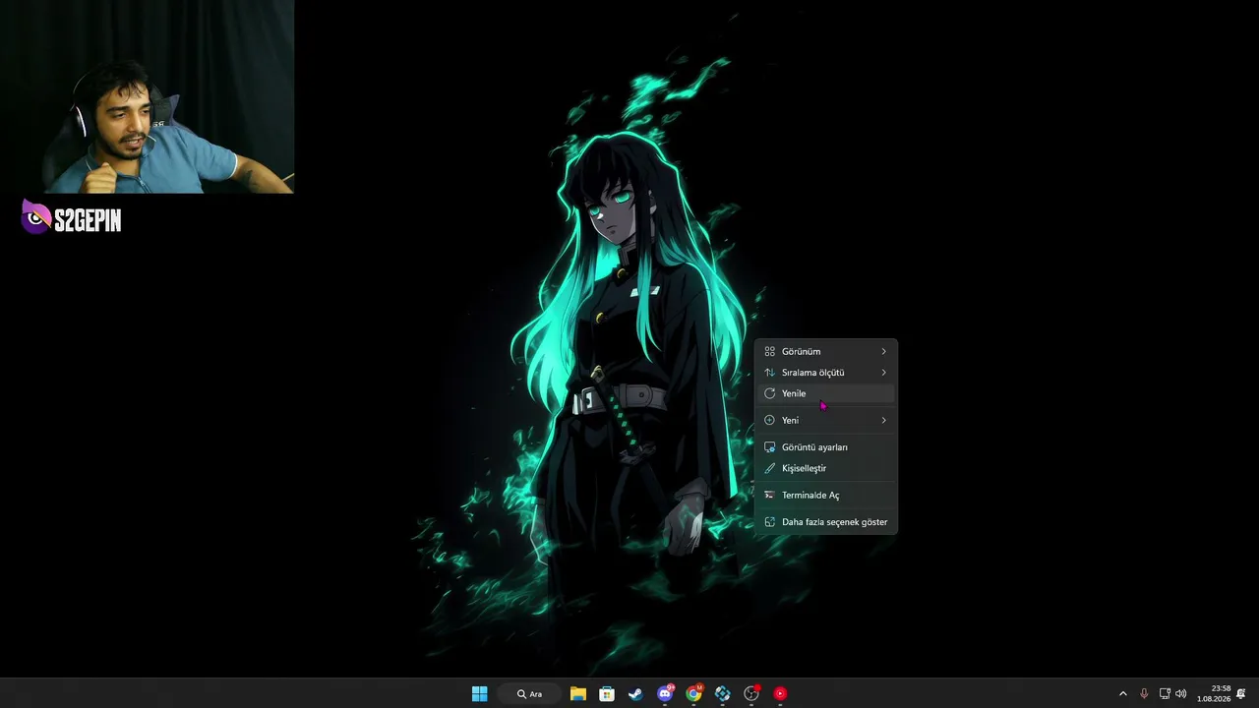Click Daha fazla seçenek göster
This screenshot has height=708, width=1259.
(x=825, y=522)
